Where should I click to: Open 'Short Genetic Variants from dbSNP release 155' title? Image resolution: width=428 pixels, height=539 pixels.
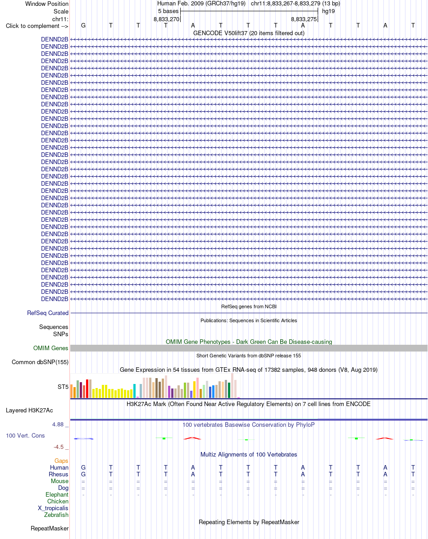[249, 356]
